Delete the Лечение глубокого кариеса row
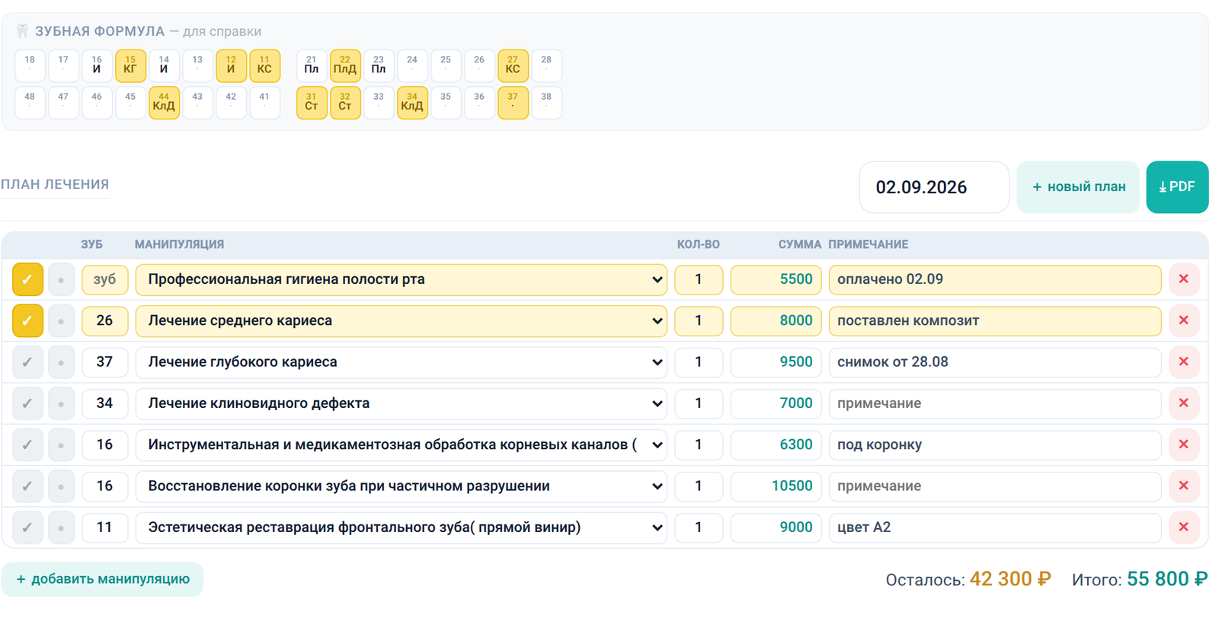 click(1183, 361)
